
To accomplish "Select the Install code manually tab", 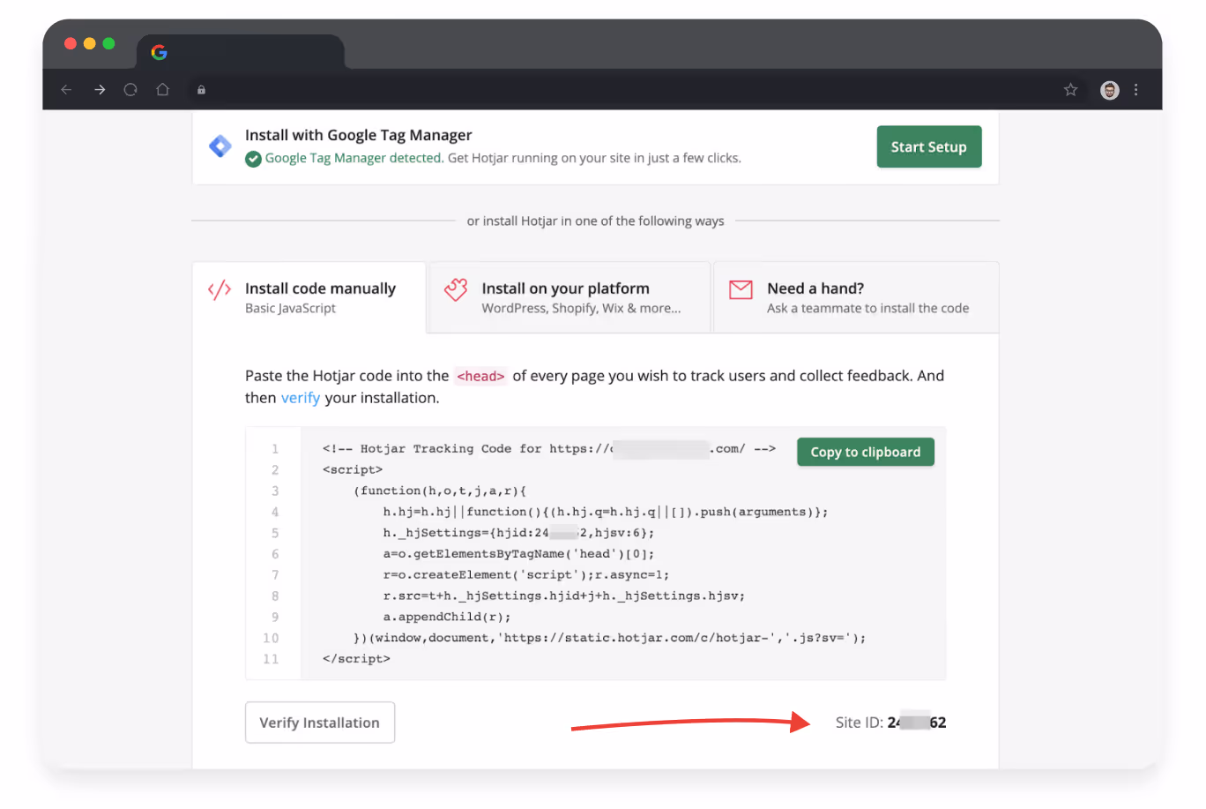I will [309, 297].
